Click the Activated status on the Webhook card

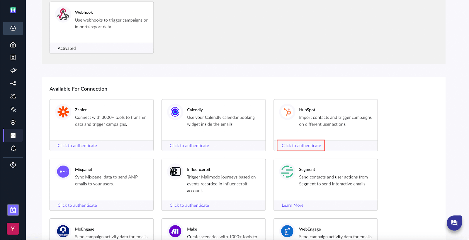click(x=67, y=48)
